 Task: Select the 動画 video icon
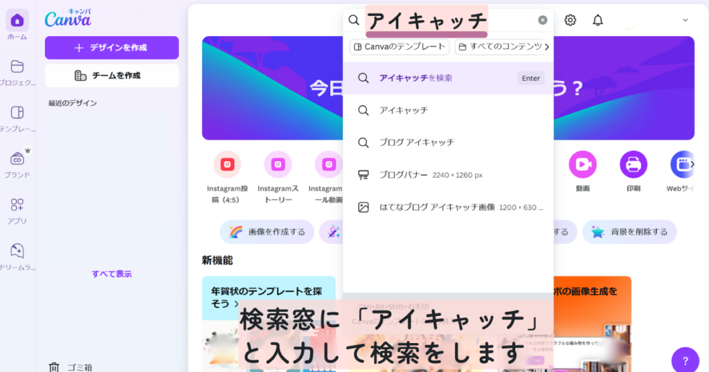tap(582, 165)
